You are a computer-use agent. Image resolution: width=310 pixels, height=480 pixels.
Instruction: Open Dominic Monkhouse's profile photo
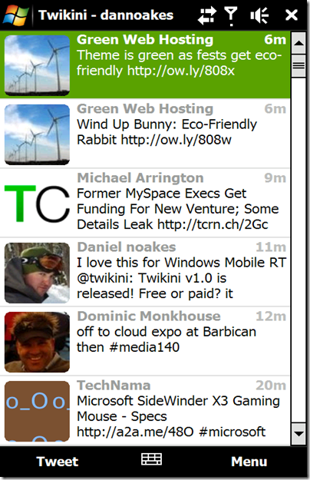click(37, 342)
